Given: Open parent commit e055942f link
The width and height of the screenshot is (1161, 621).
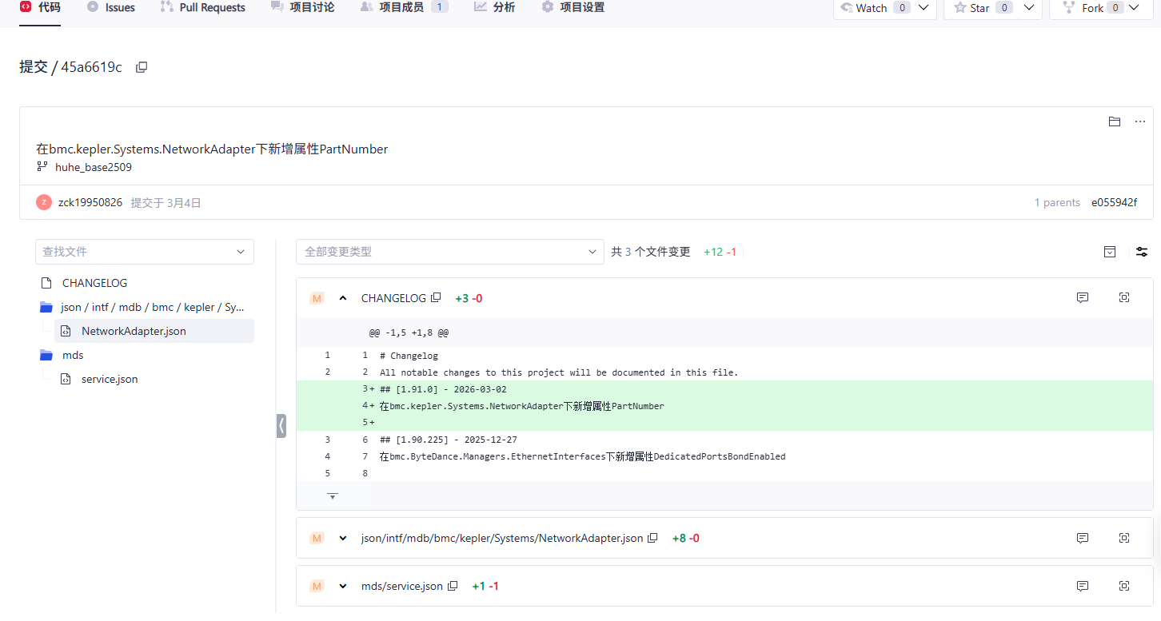Looking at the screenshot, I should [1114, 202].
